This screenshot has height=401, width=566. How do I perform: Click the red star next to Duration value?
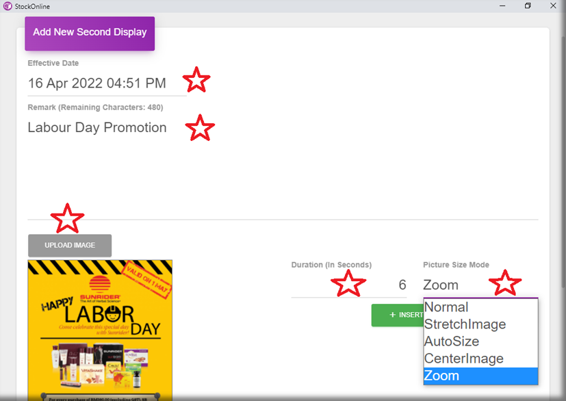point(349,283)
